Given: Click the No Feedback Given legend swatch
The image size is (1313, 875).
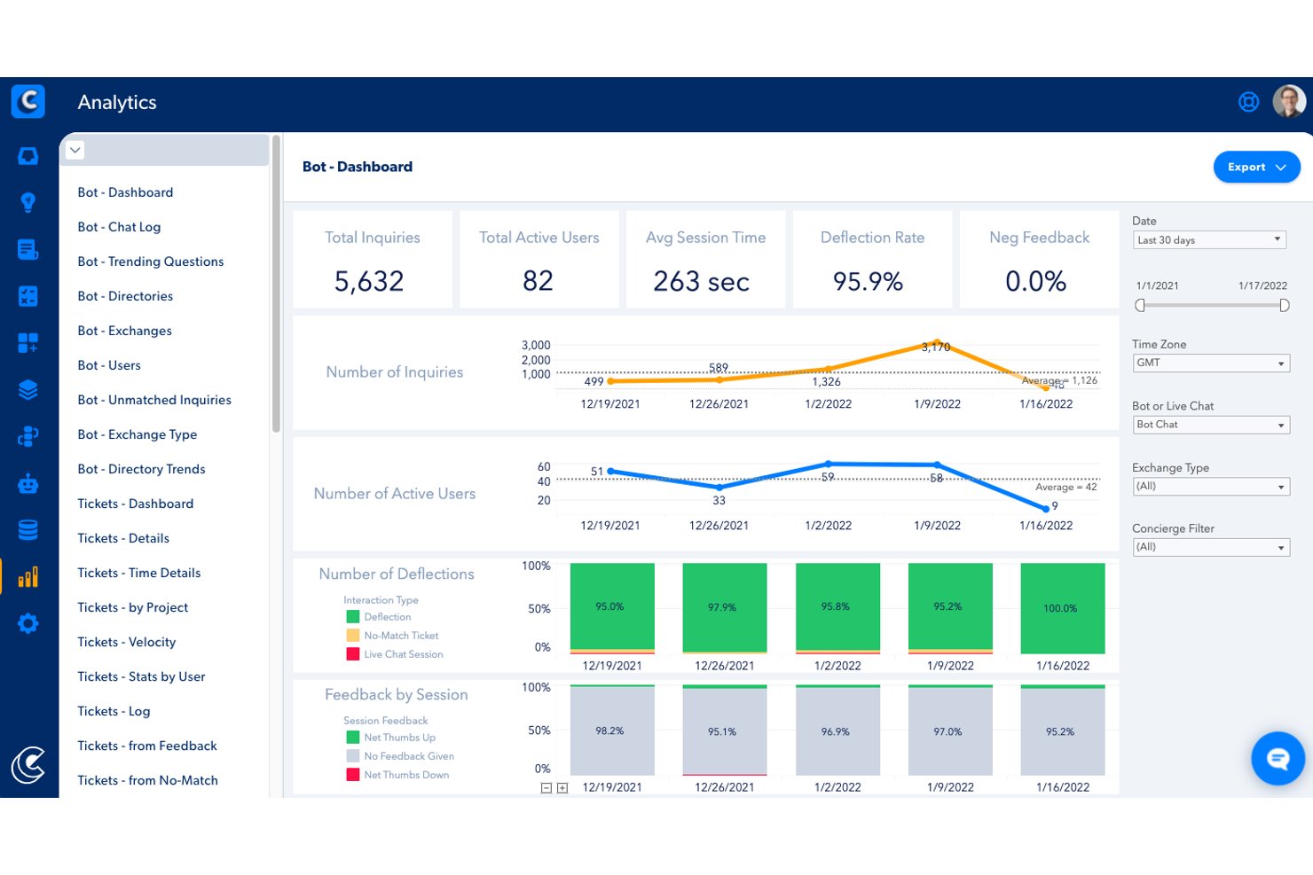Looking at the screenshot, I should click(x=352, y=756).
